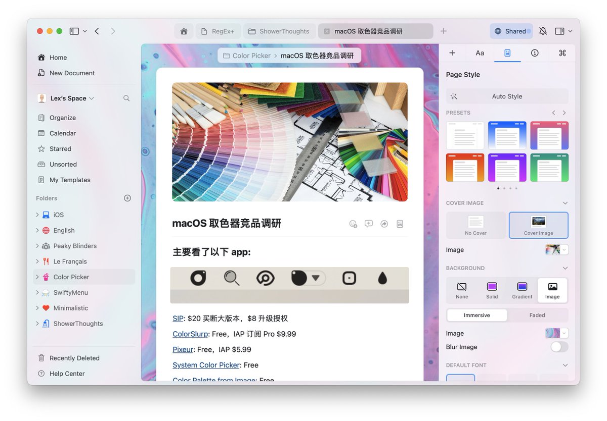Click the Auto Style button
This screenshot has width=607, height=421.
[507, 96]
